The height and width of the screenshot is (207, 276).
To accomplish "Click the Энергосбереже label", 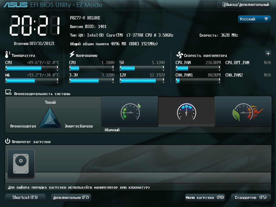I will tap(79, 126).
